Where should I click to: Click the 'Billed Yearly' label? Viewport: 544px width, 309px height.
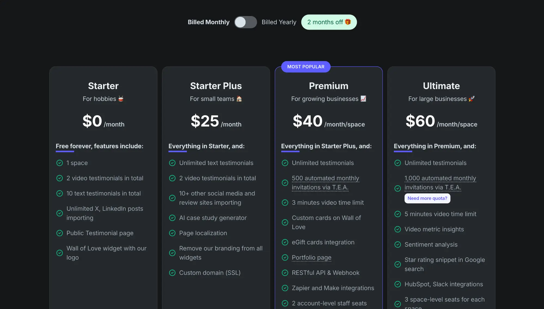tap(279, 22)
